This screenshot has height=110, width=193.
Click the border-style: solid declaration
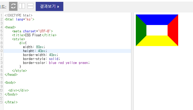[42, 59]
